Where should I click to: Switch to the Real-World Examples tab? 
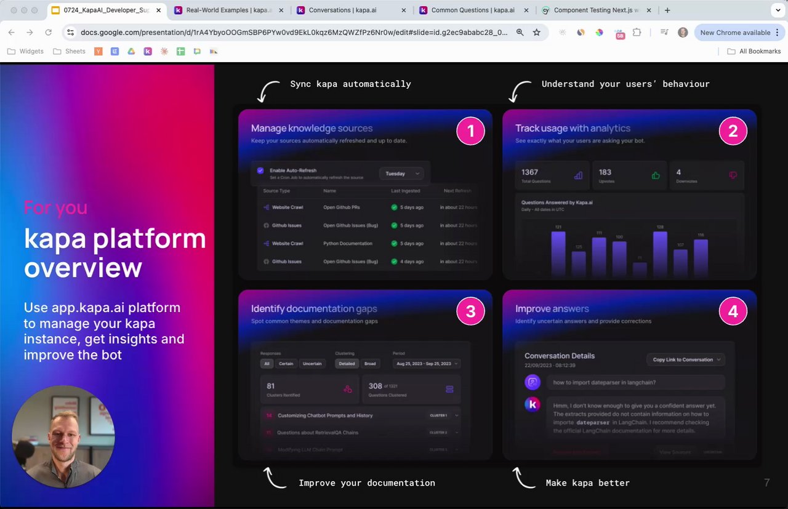coord(228,10)
